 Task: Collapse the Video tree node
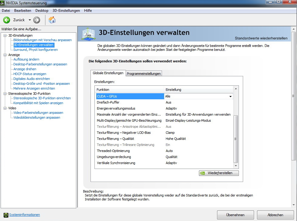tap(5, 108)
